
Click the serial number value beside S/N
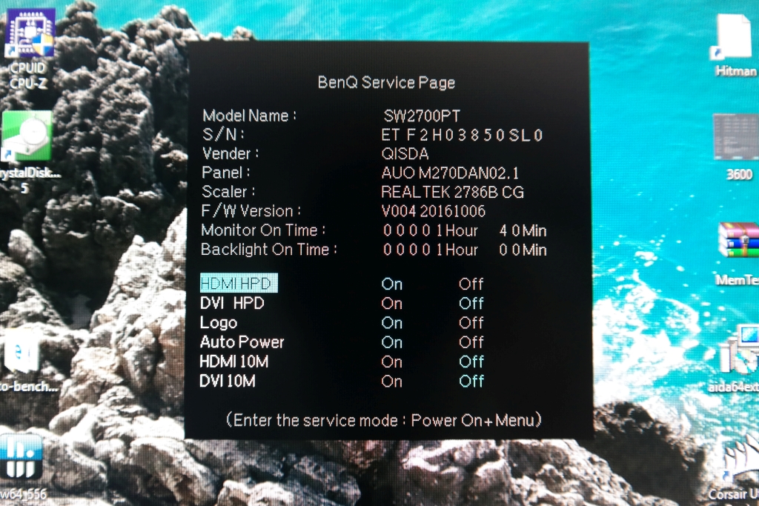tap(463, 135)
